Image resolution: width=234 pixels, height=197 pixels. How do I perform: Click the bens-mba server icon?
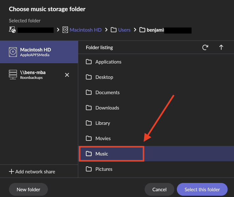(x=13, y=74)
